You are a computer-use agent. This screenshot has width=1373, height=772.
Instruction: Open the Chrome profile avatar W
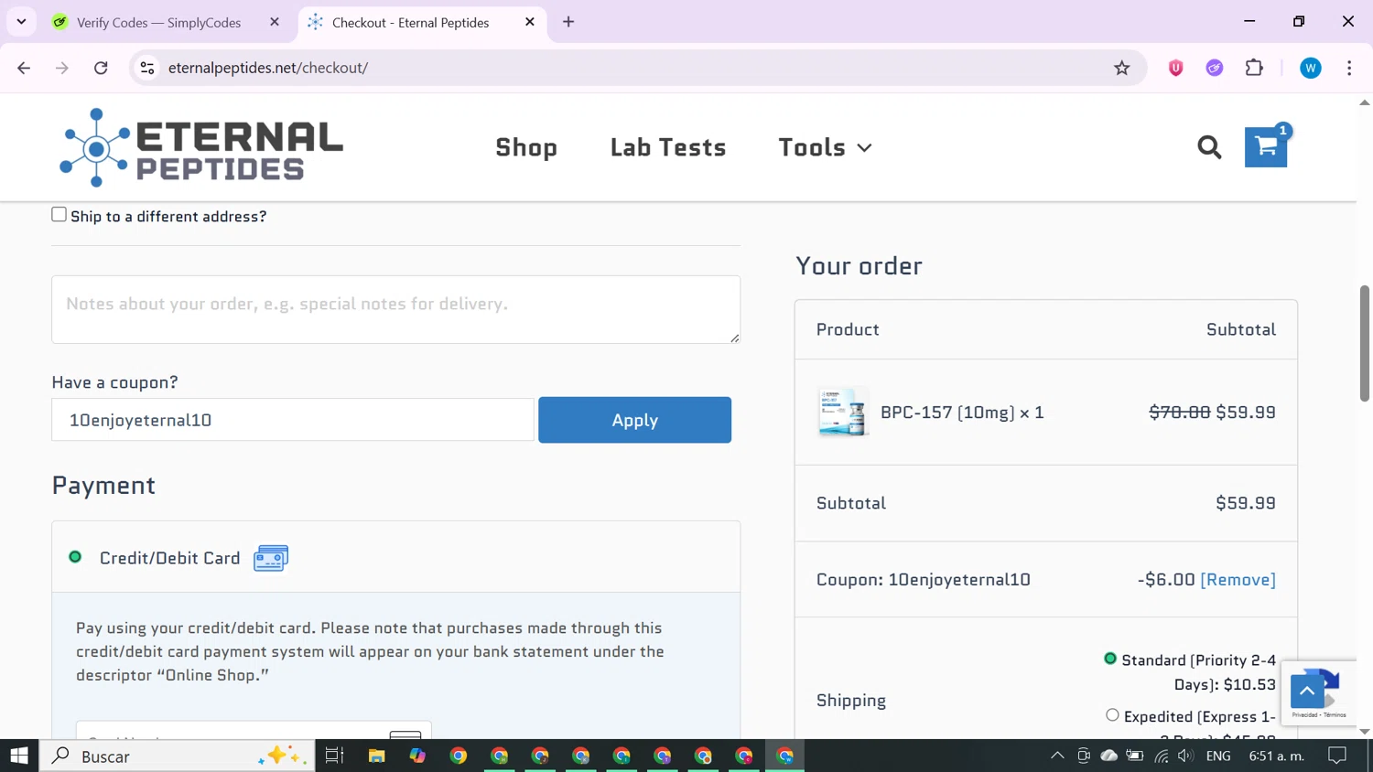pos(1311,68)
